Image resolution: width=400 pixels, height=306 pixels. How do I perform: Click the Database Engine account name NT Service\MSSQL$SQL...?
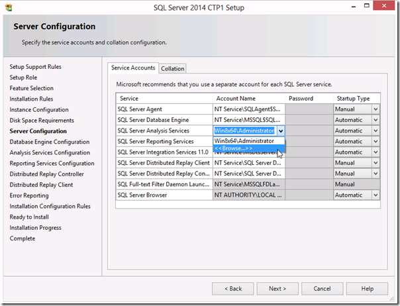click(x=249, y=120)
